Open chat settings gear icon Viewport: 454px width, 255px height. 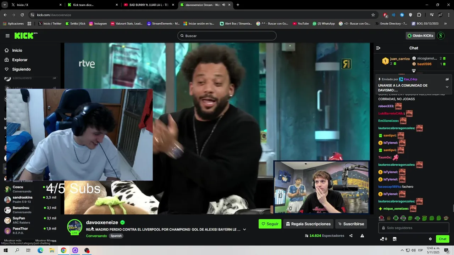(x=430, y=239)
